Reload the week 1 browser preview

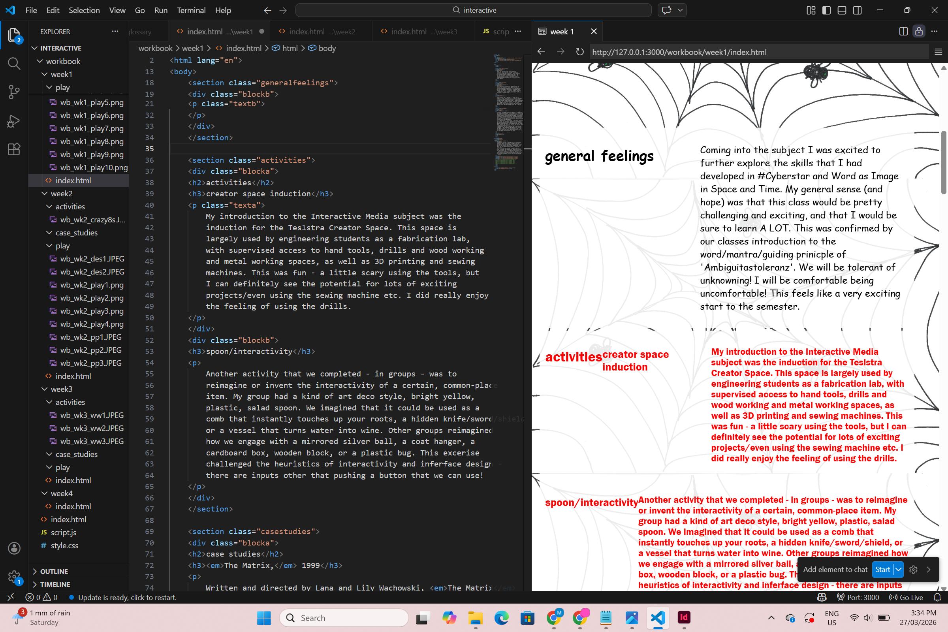click(579, 52)
